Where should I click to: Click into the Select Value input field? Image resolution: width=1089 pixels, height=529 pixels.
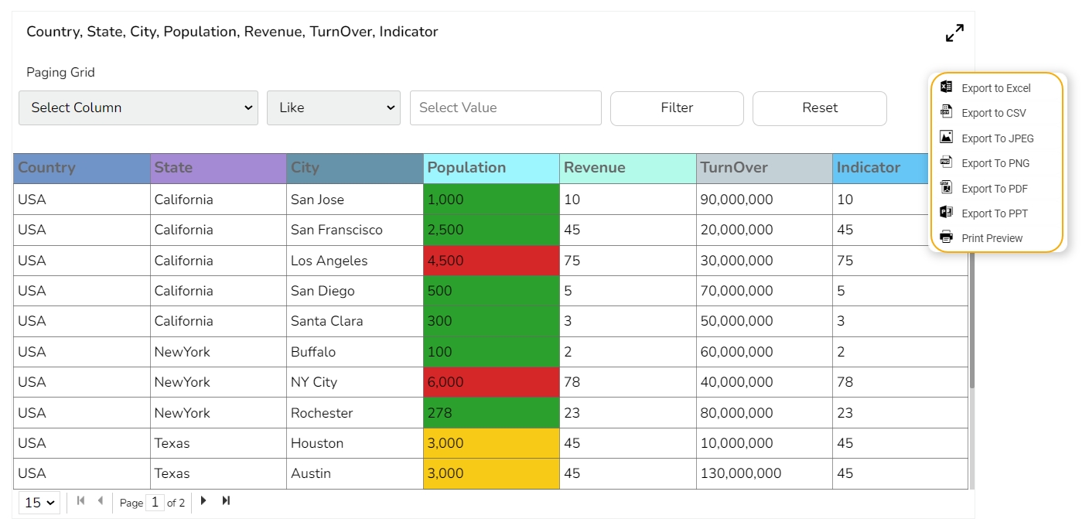pyautogui.click(x=505, y=108)
